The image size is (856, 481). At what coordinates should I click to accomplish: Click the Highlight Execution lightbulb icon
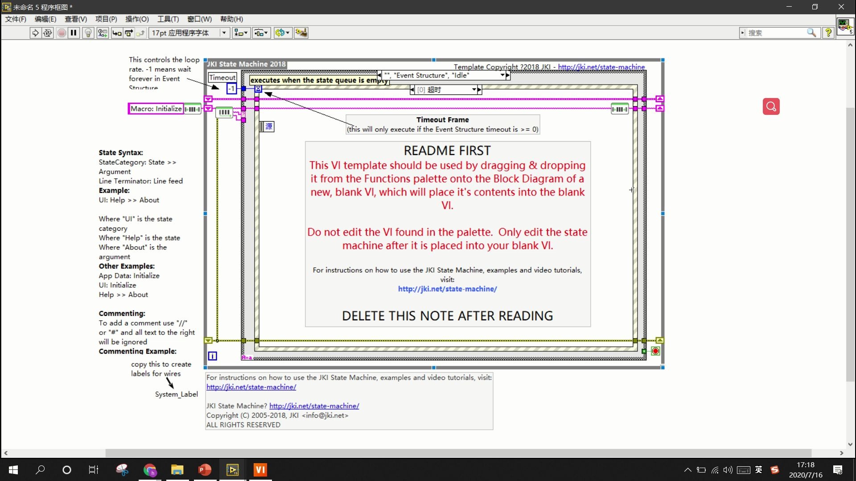click(87, 33)
